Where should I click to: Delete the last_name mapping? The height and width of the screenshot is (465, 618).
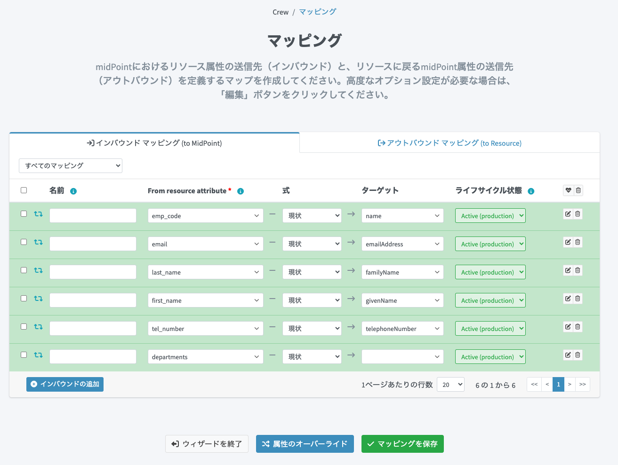pos(578,270)
